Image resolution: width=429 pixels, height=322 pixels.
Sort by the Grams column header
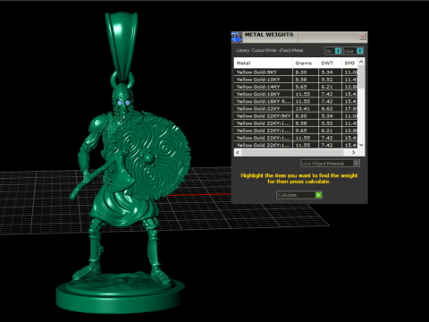click(x=306, y=63)
